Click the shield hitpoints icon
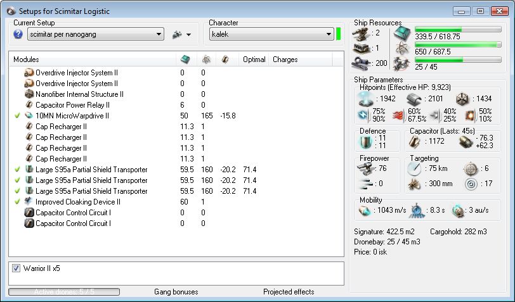Viewport: 515px width, 302px height. click(x=365, y=99)
